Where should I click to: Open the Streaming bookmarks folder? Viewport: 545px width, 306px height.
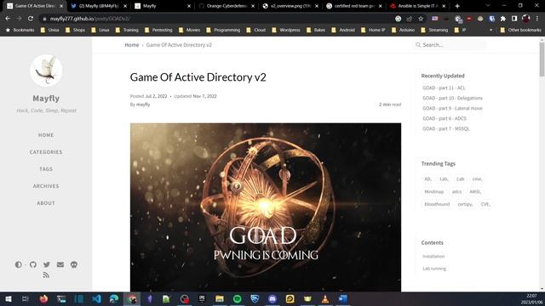[x=434, y=31]
